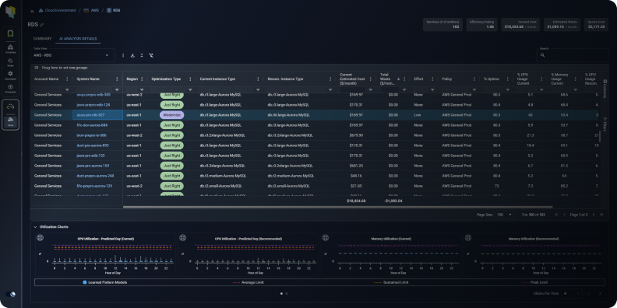Open Policy filter dropdown arrow
This screenshot has width=617, height=308.
click(474, 90)
